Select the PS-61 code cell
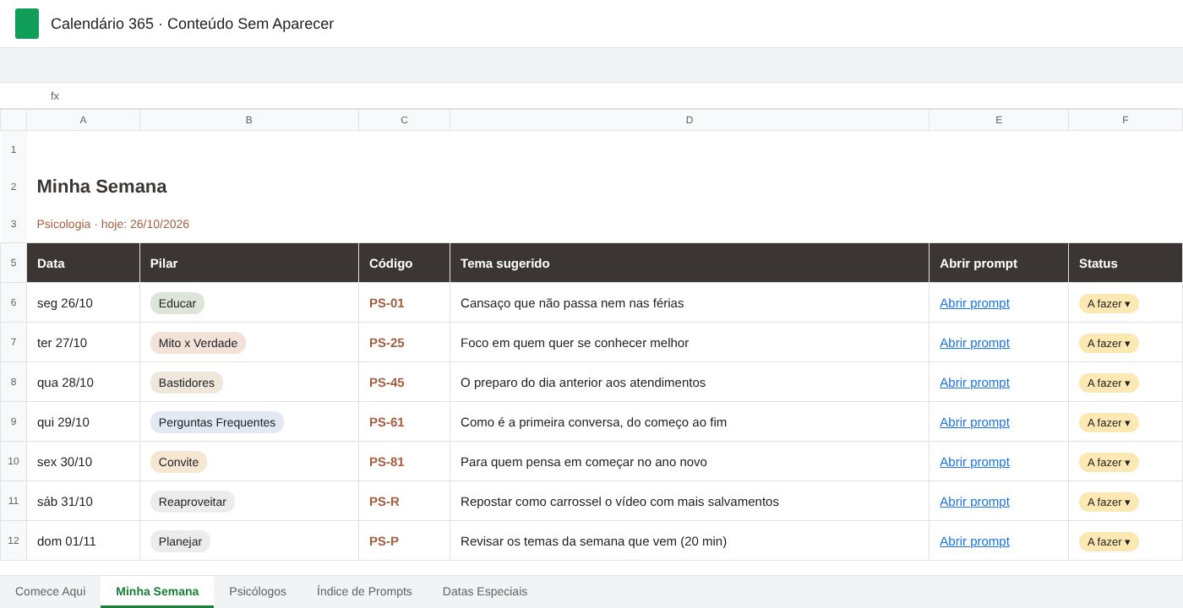Image resolution: width=1183 pixels, height=608 pixels. pyautogui.click(x=404, y=421)
